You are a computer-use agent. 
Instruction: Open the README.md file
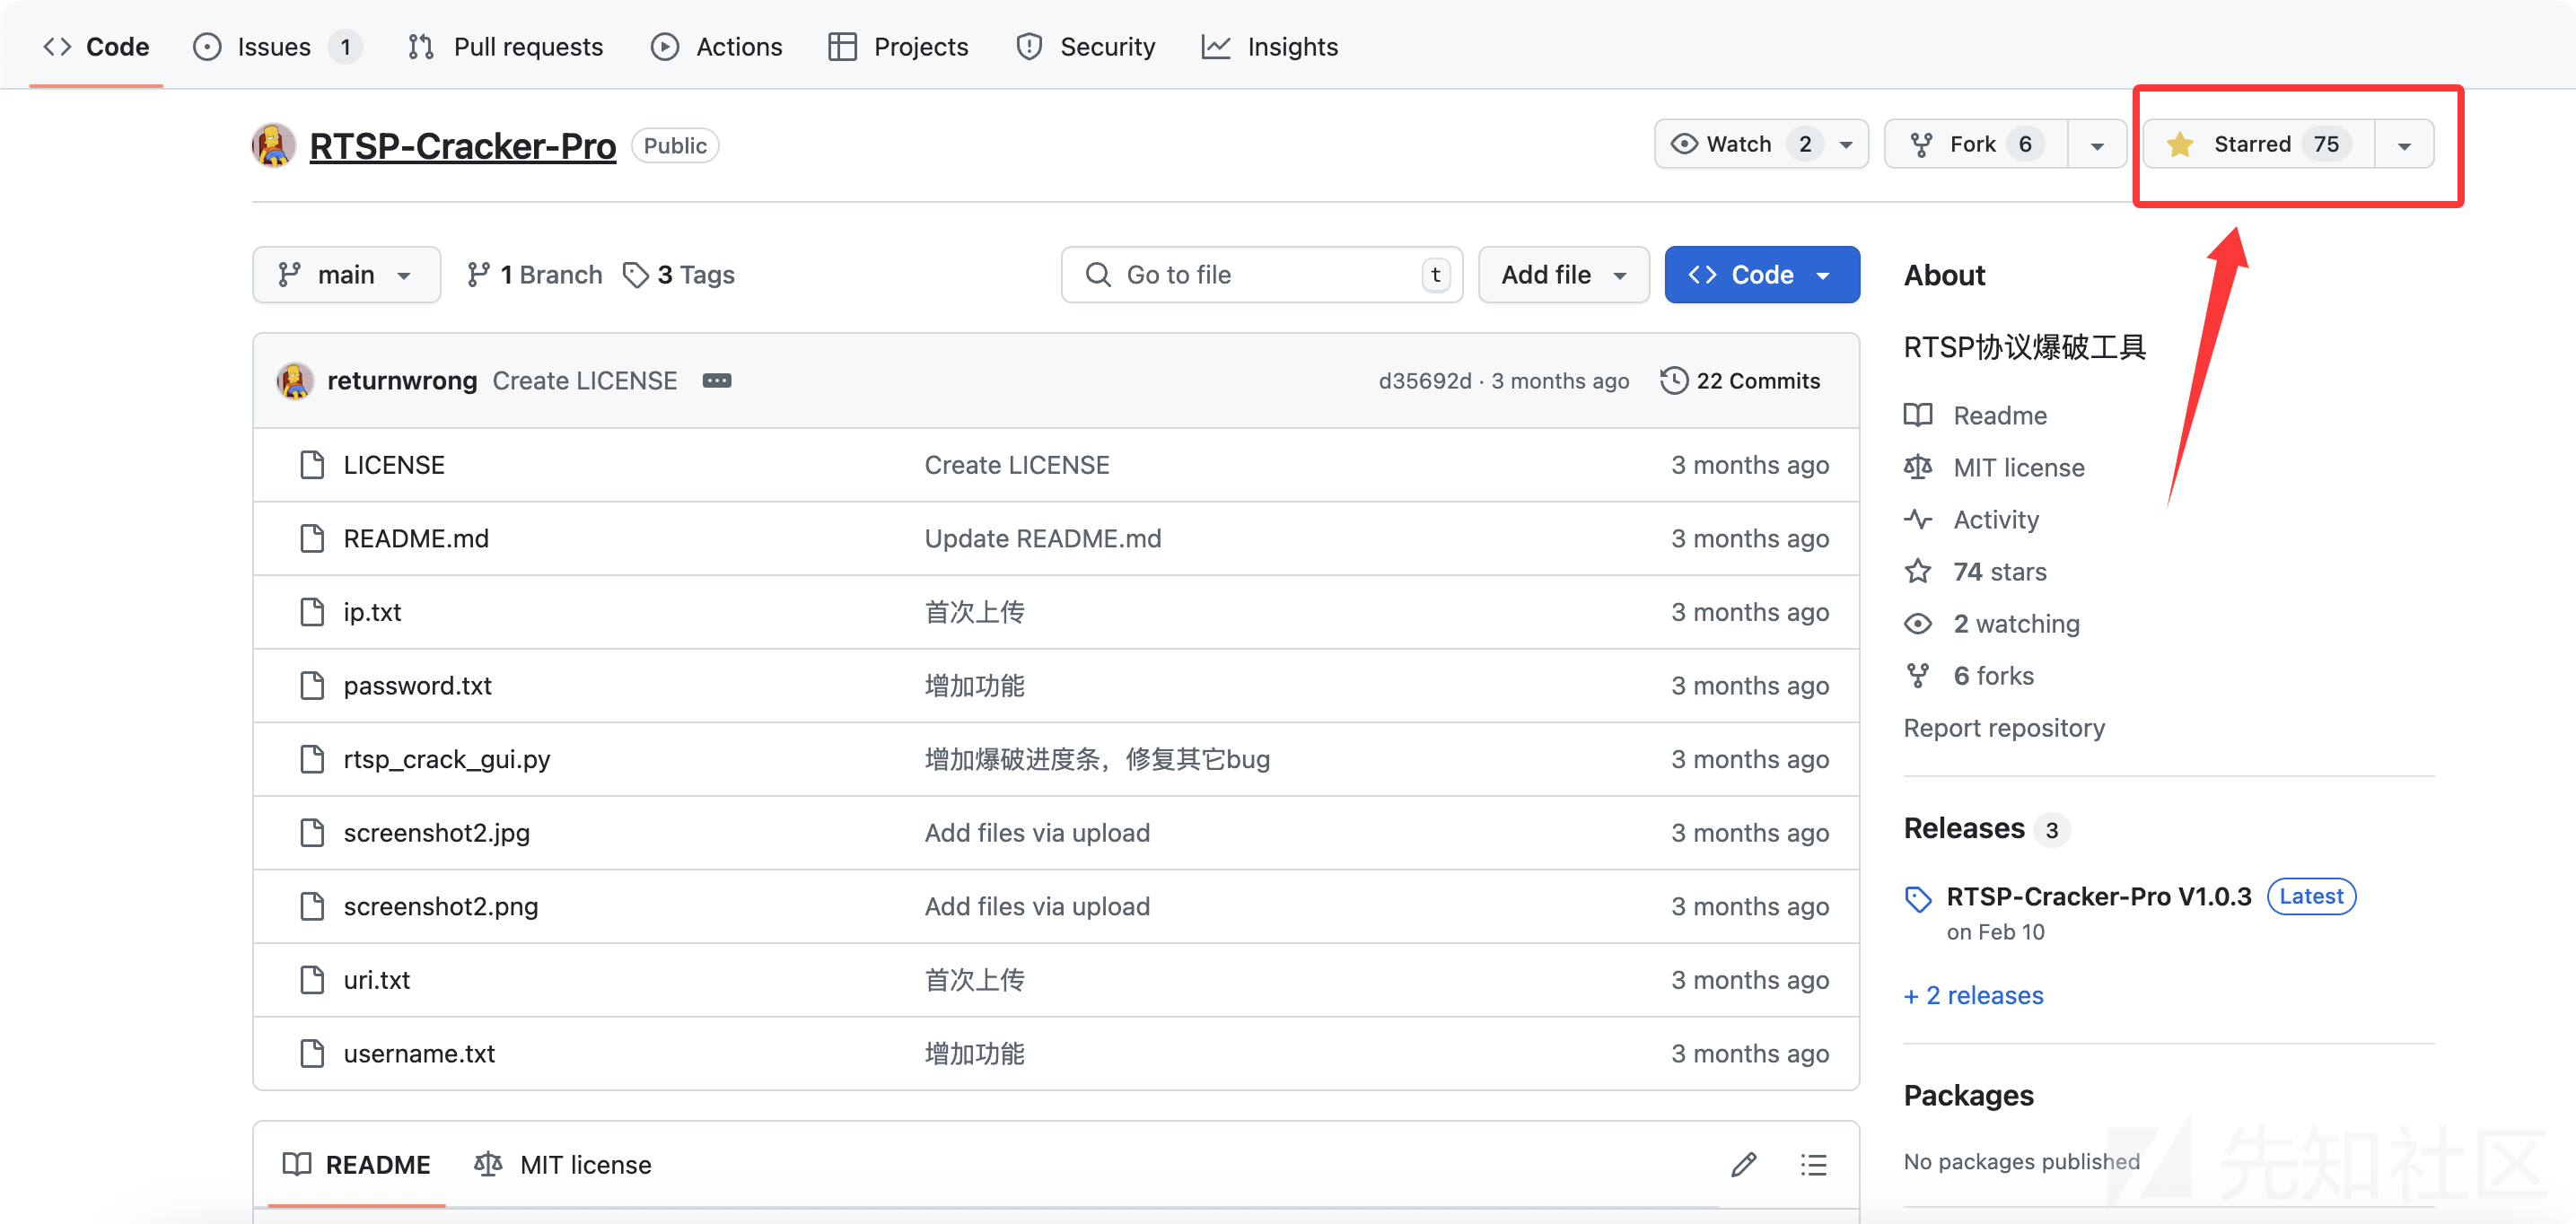(416, 539)
